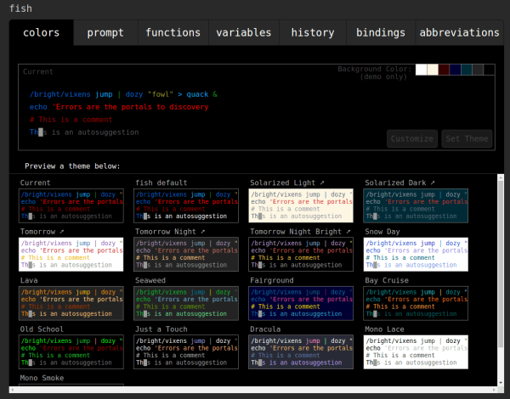This screenshot has width=510, height=399.
Task: Open the functions tab
Action: point(173,33)
